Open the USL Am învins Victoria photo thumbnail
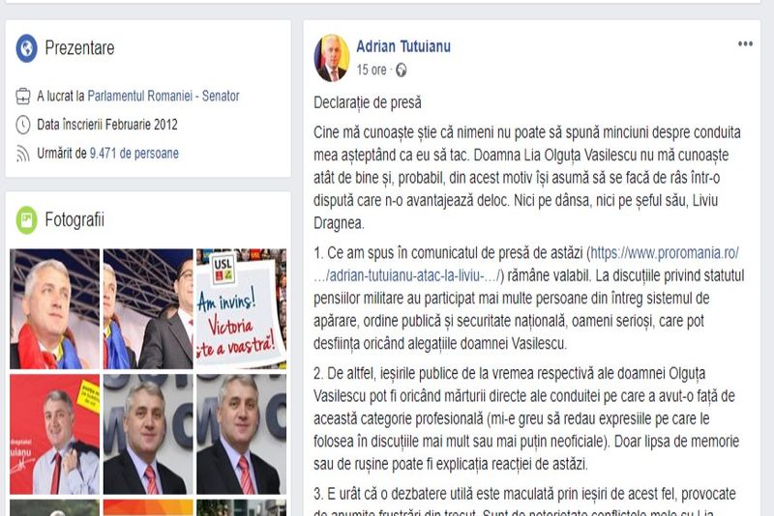 241,309
